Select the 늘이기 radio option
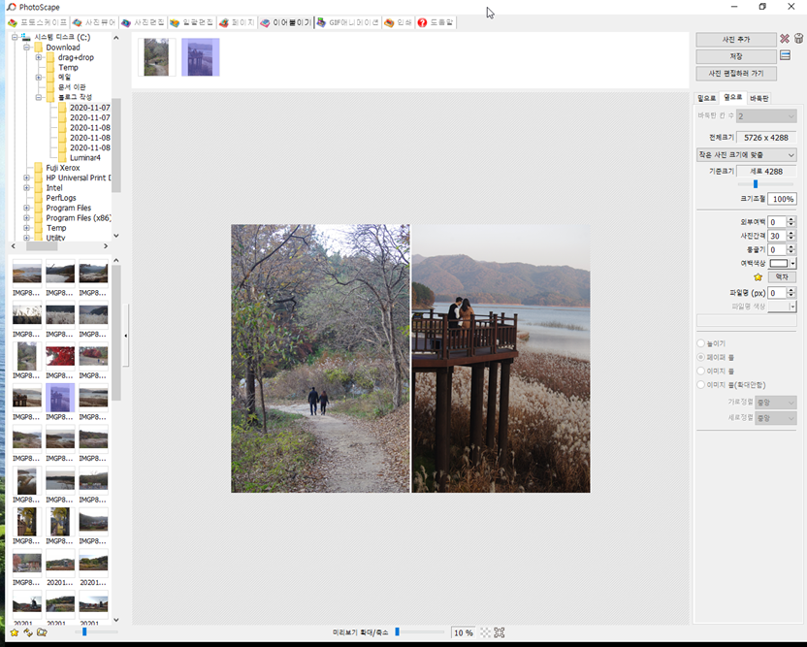The height and width of the screenshot is (647, 807). [701, 343]
